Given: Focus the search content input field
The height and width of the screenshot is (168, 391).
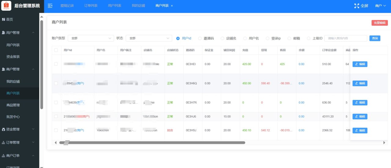Looking at the screenshot, I should (x=345, y=38).
